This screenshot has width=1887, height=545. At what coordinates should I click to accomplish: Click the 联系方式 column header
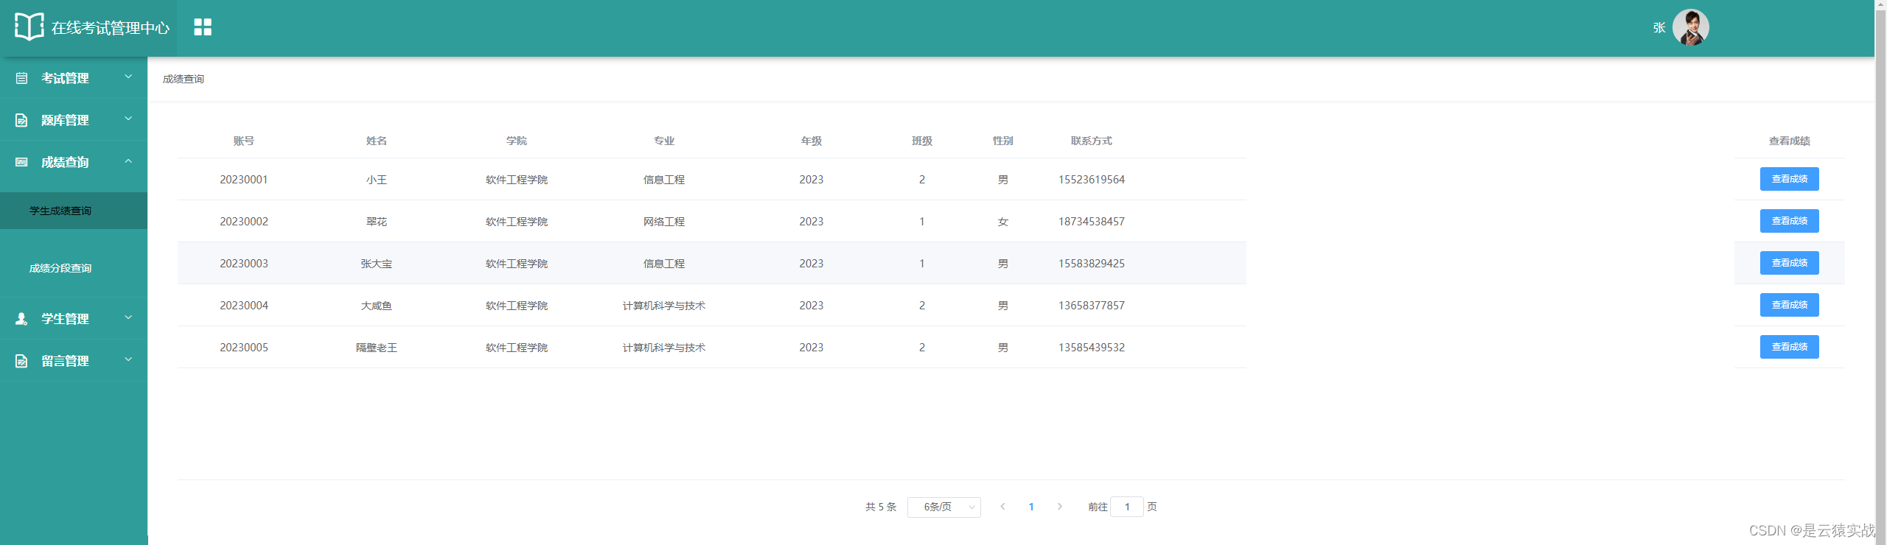coord(1092,141)
